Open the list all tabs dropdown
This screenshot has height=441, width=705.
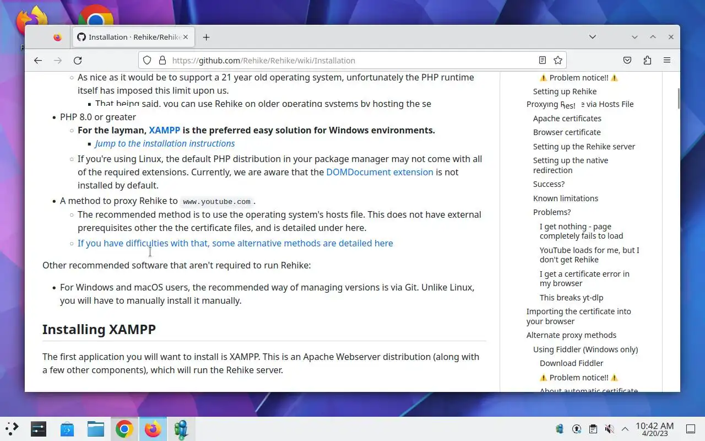tap(593, 37)
